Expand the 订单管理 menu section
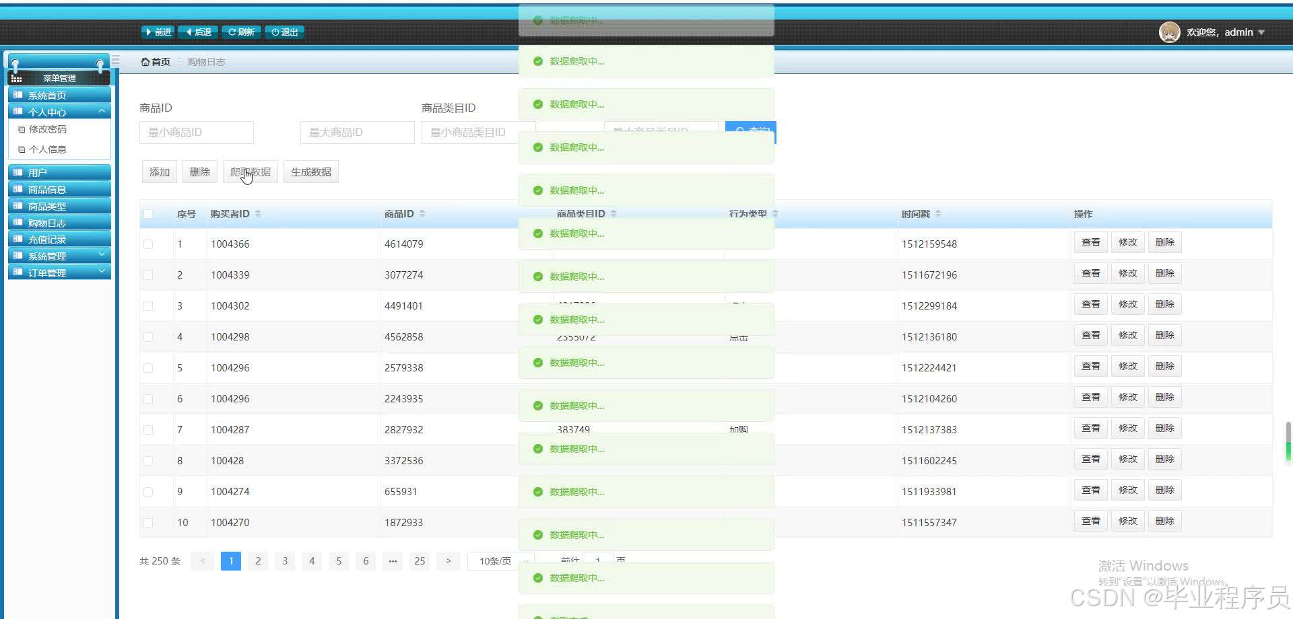 point(59,272)
